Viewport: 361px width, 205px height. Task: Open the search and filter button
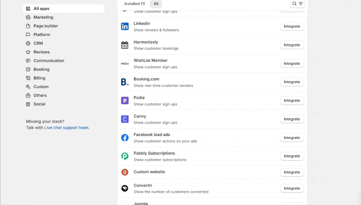pyautogui.click(x=297, y=4)
